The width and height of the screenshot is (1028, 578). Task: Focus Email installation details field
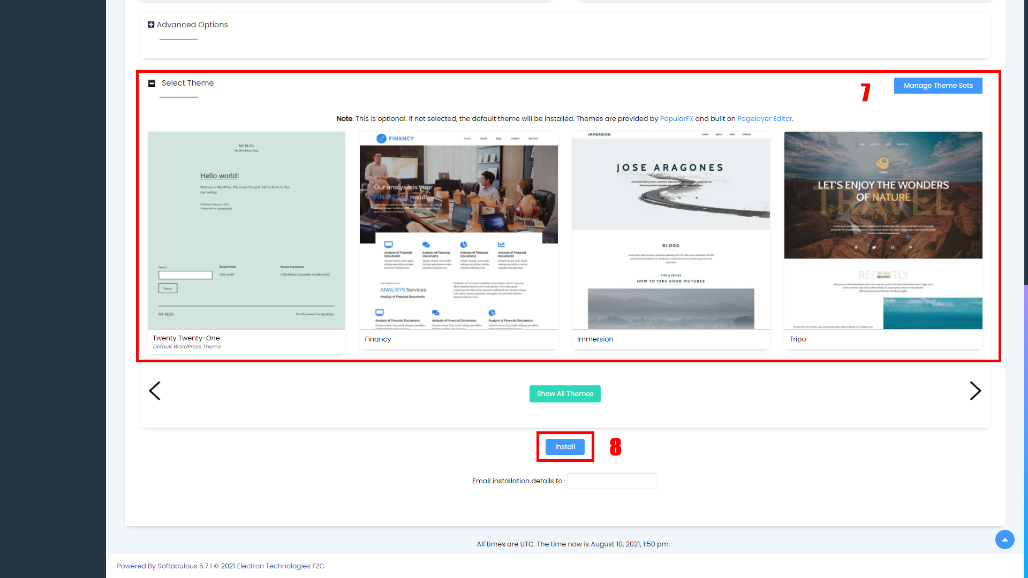[x=612, y=481]
